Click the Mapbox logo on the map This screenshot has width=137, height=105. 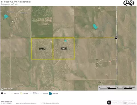pyautogui.click(x=7, y=89)
